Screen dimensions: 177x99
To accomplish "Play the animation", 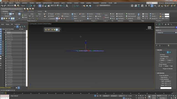I will pos(141,96).
